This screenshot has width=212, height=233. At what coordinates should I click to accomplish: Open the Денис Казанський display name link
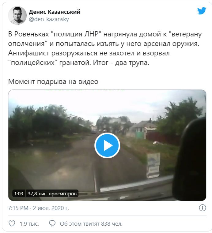55,12
